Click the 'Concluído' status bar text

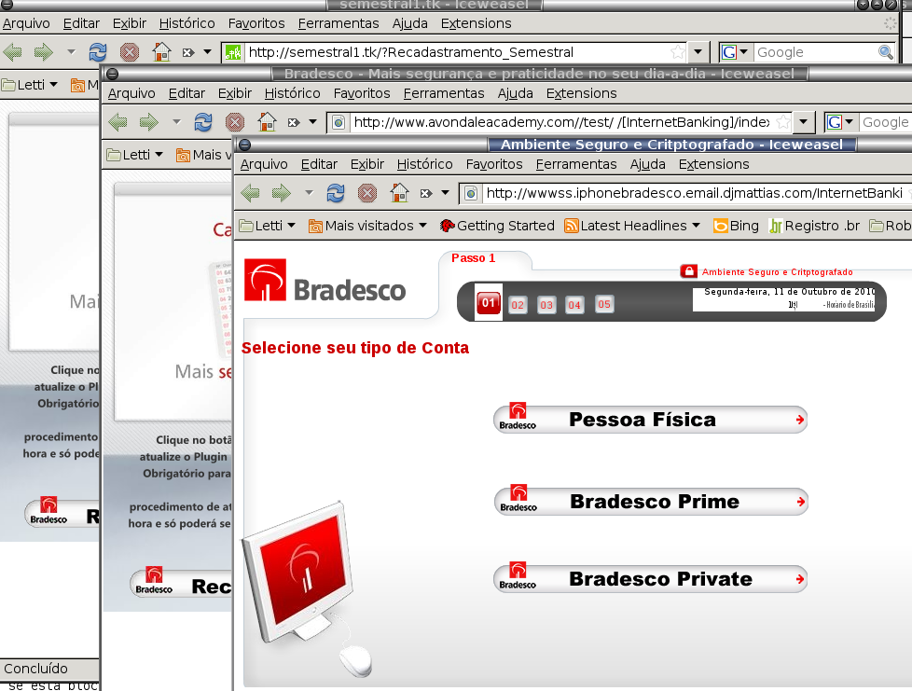[35, 669]
